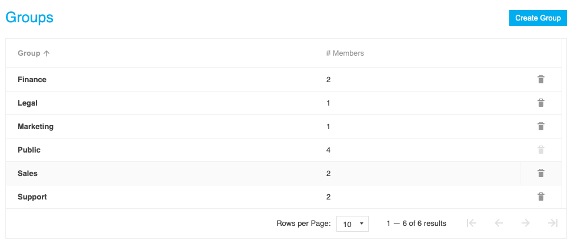
Task: Remove the Marketing group with trash icon
Action: point(541,126)
